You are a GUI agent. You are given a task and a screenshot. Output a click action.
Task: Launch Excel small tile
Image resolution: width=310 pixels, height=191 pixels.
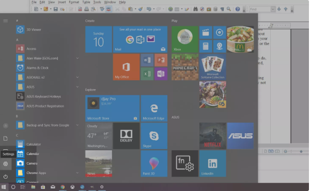[147, 74]
